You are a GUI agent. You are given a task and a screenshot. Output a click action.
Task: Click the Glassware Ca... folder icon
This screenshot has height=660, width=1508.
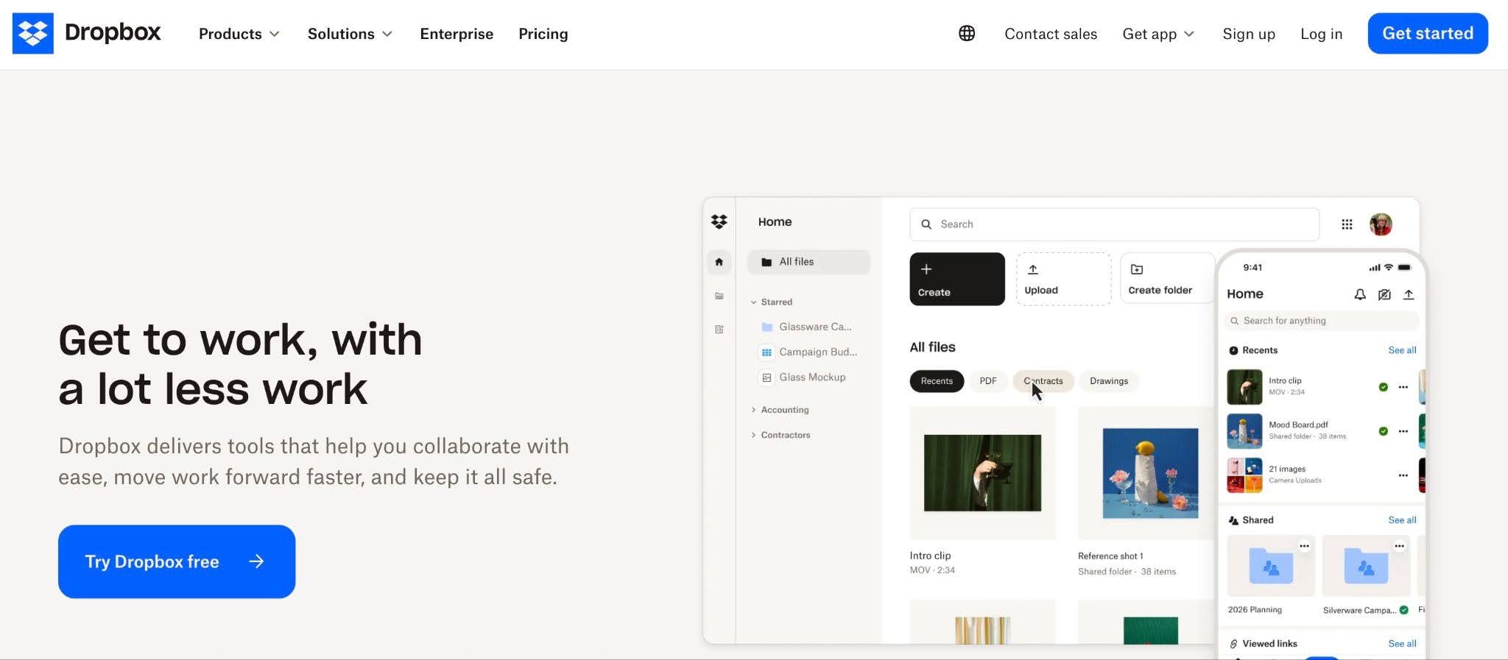(767, 327)
